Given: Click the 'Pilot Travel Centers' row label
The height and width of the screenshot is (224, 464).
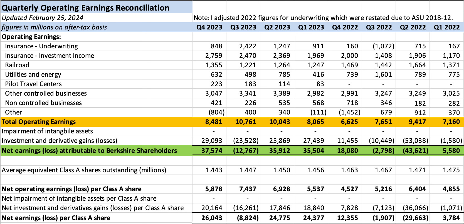Looking at the screenshot, I should coord(33,84).
